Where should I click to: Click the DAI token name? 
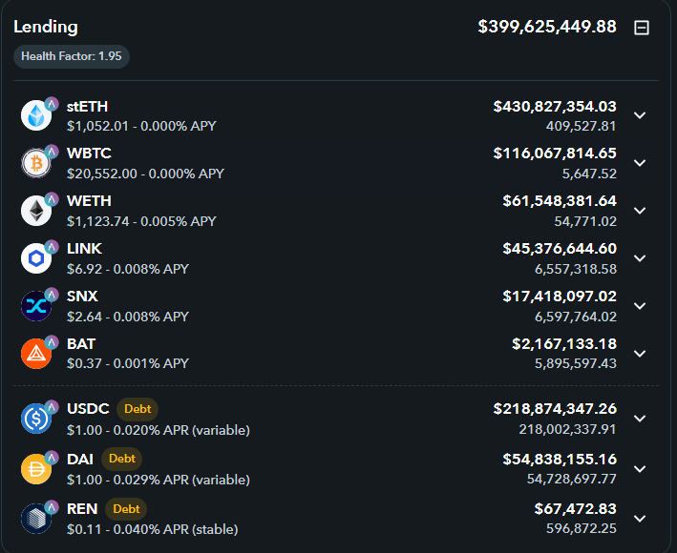80,460
